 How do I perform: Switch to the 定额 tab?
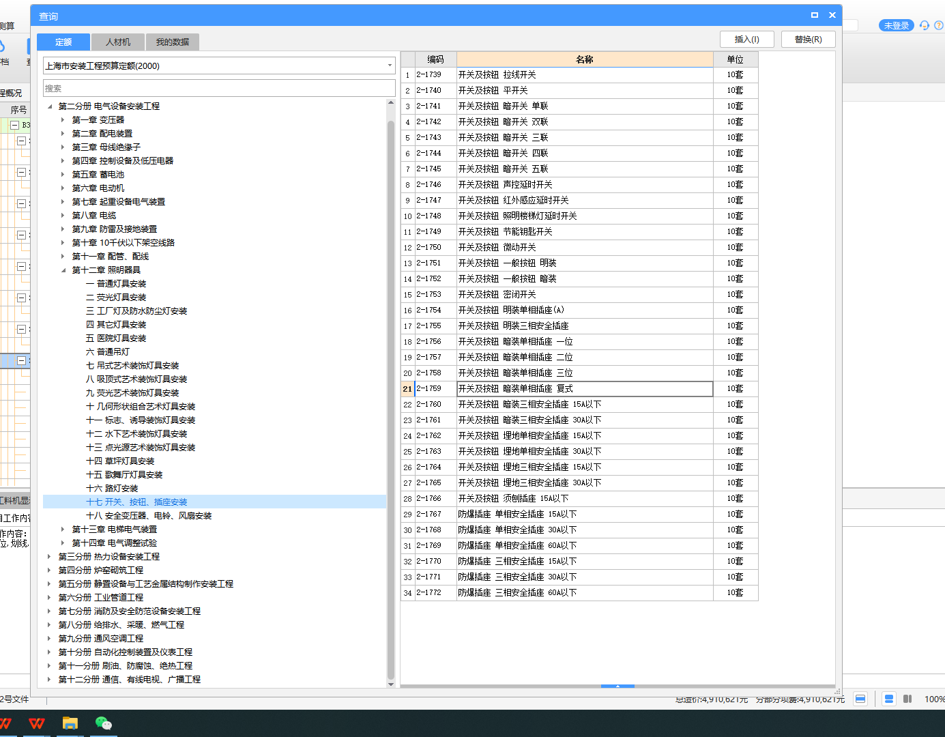63,42
